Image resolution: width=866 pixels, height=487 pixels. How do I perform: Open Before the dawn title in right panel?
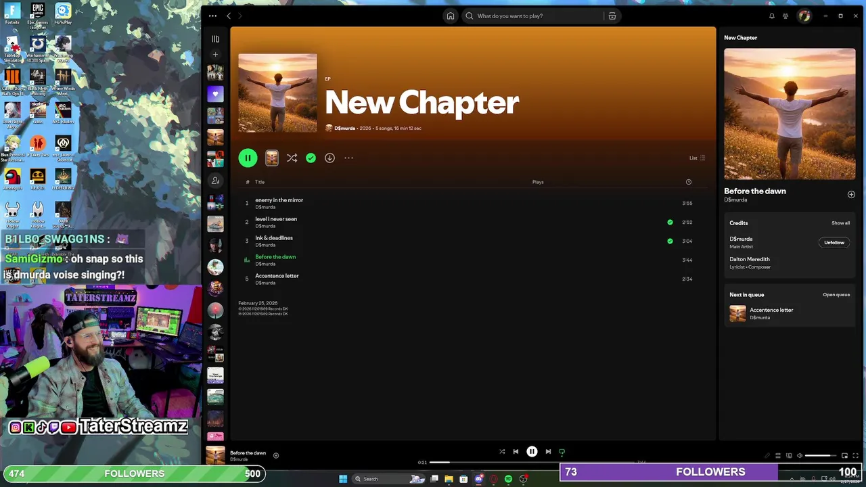tap(755, 191)
